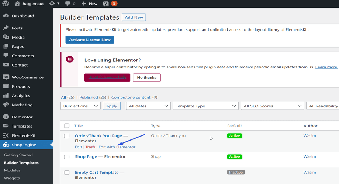This screenshot has width=339, height=184.
Task: Click the Elementor sidebar icon
Action: coord(6,117)
